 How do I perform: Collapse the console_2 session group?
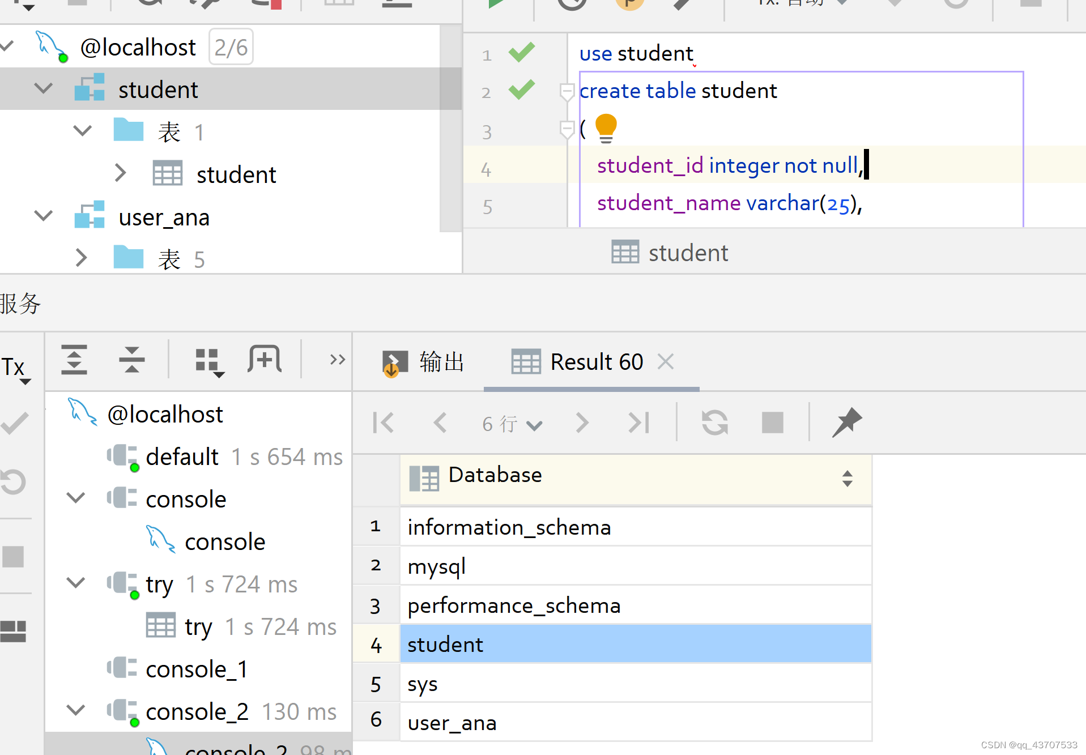click(x=76, y=710)
